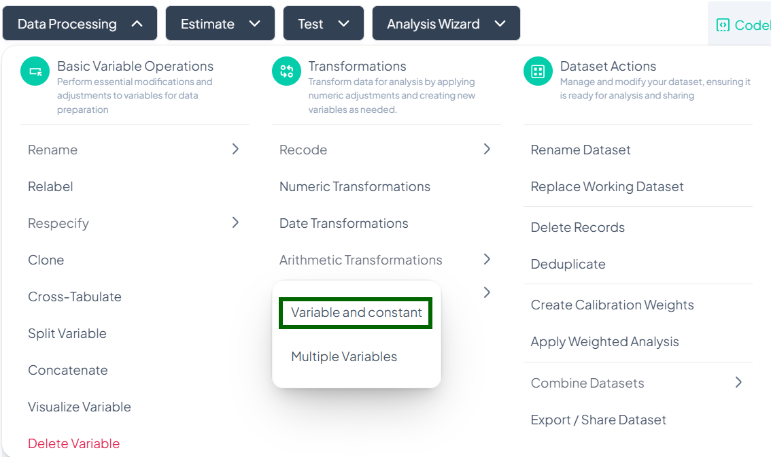Expand the Combine Datasets submenu arrow
This screenshot has width=771, height=457.
click(738, 382)
